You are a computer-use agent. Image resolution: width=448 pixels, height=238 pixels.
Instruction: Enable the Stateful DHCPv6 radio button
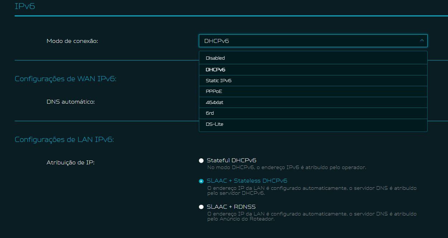point(201,160)
